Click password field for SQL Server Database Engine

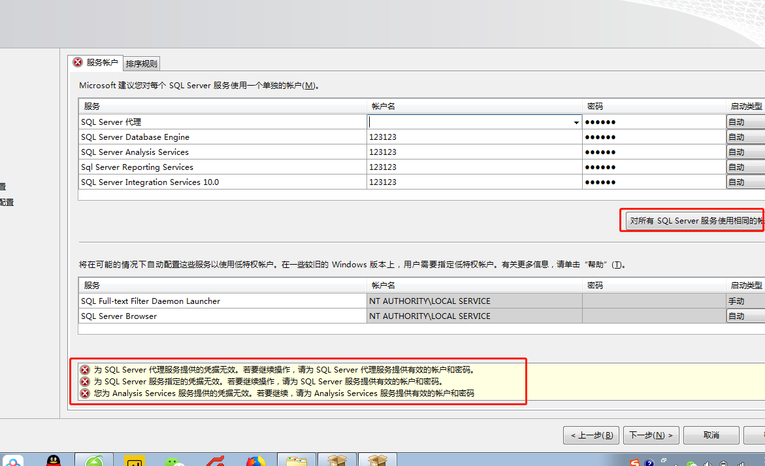pos(654,137)
